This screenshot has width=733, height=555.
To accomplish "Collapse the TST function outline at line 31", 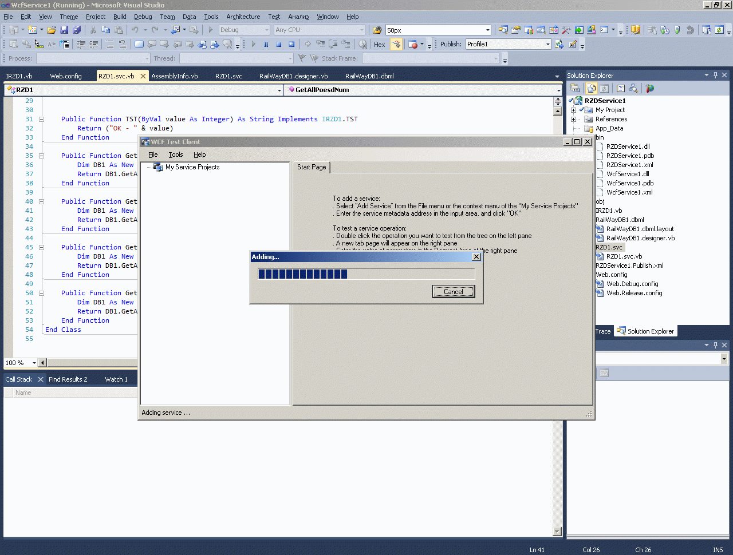I will click(41, 119).
